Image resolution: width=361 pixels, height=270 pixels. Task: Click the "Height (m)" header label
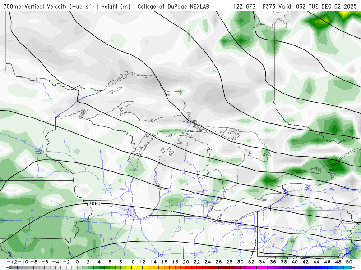click(116, 7)
